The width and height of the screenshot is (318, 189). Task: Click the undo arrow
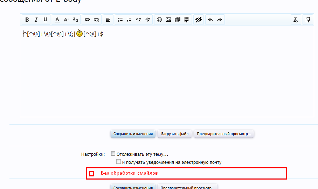coord(210,20)
